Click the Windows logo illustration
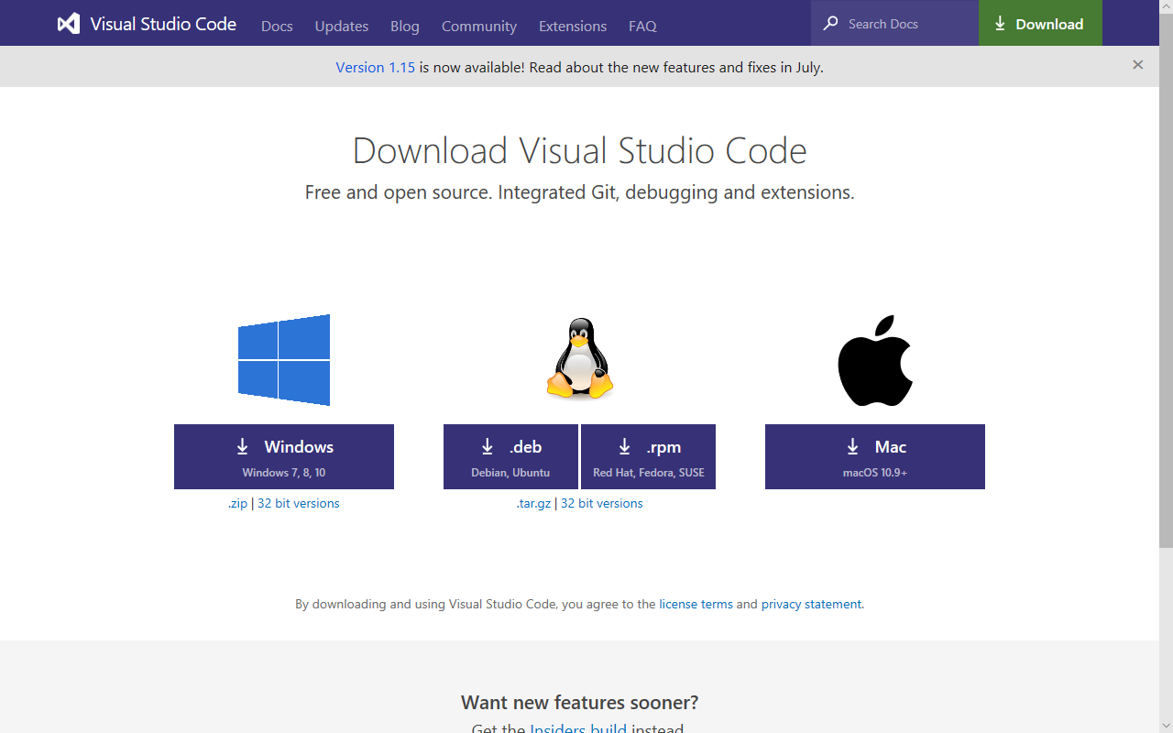This screenshot has height=733, width=1173. pyautogui.click(x=284, y=359)
